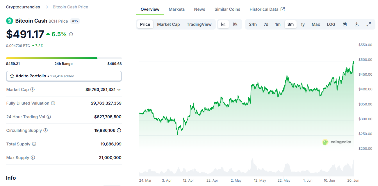The height and width of the screenshot is (186, 378).
Task: Set chart range to 1m
Action: 278,24
